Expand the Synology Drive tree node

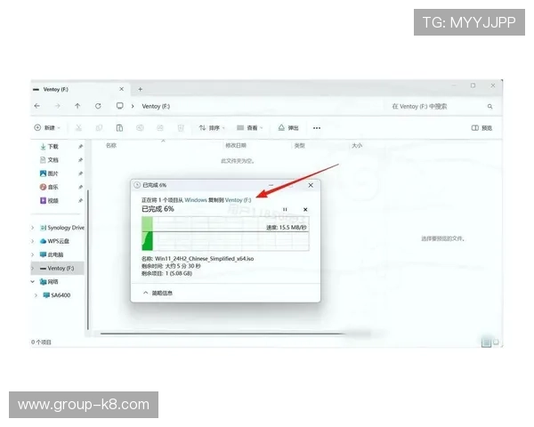pyautogui.click(x=33, y=228)
